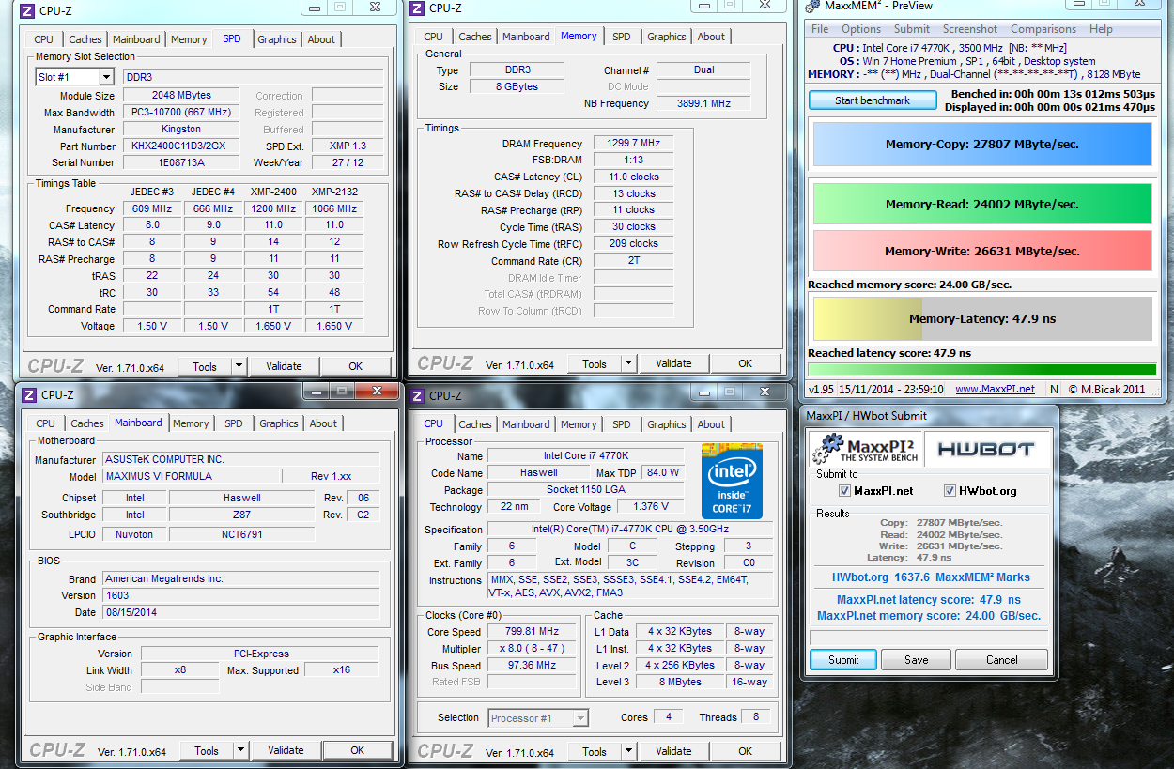The image size is (1174, 769).
Task: Click the green latency score progress bar
Action: [981, 369]
